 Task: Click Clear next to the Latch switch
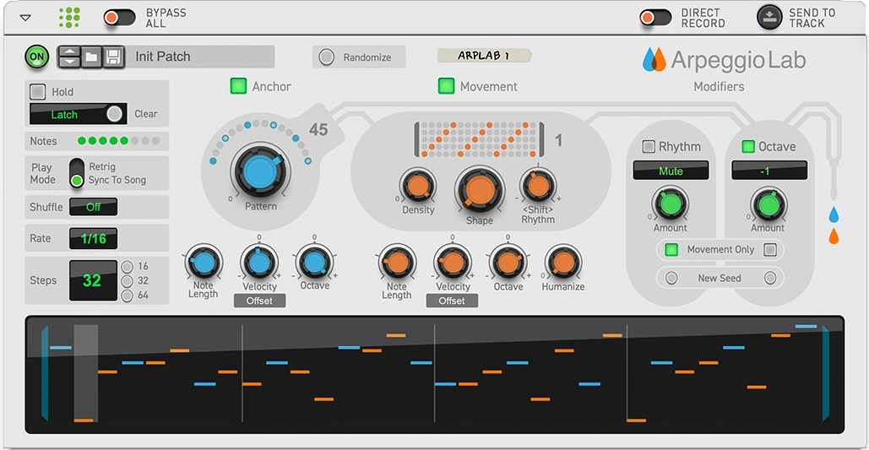coord(146,114)
